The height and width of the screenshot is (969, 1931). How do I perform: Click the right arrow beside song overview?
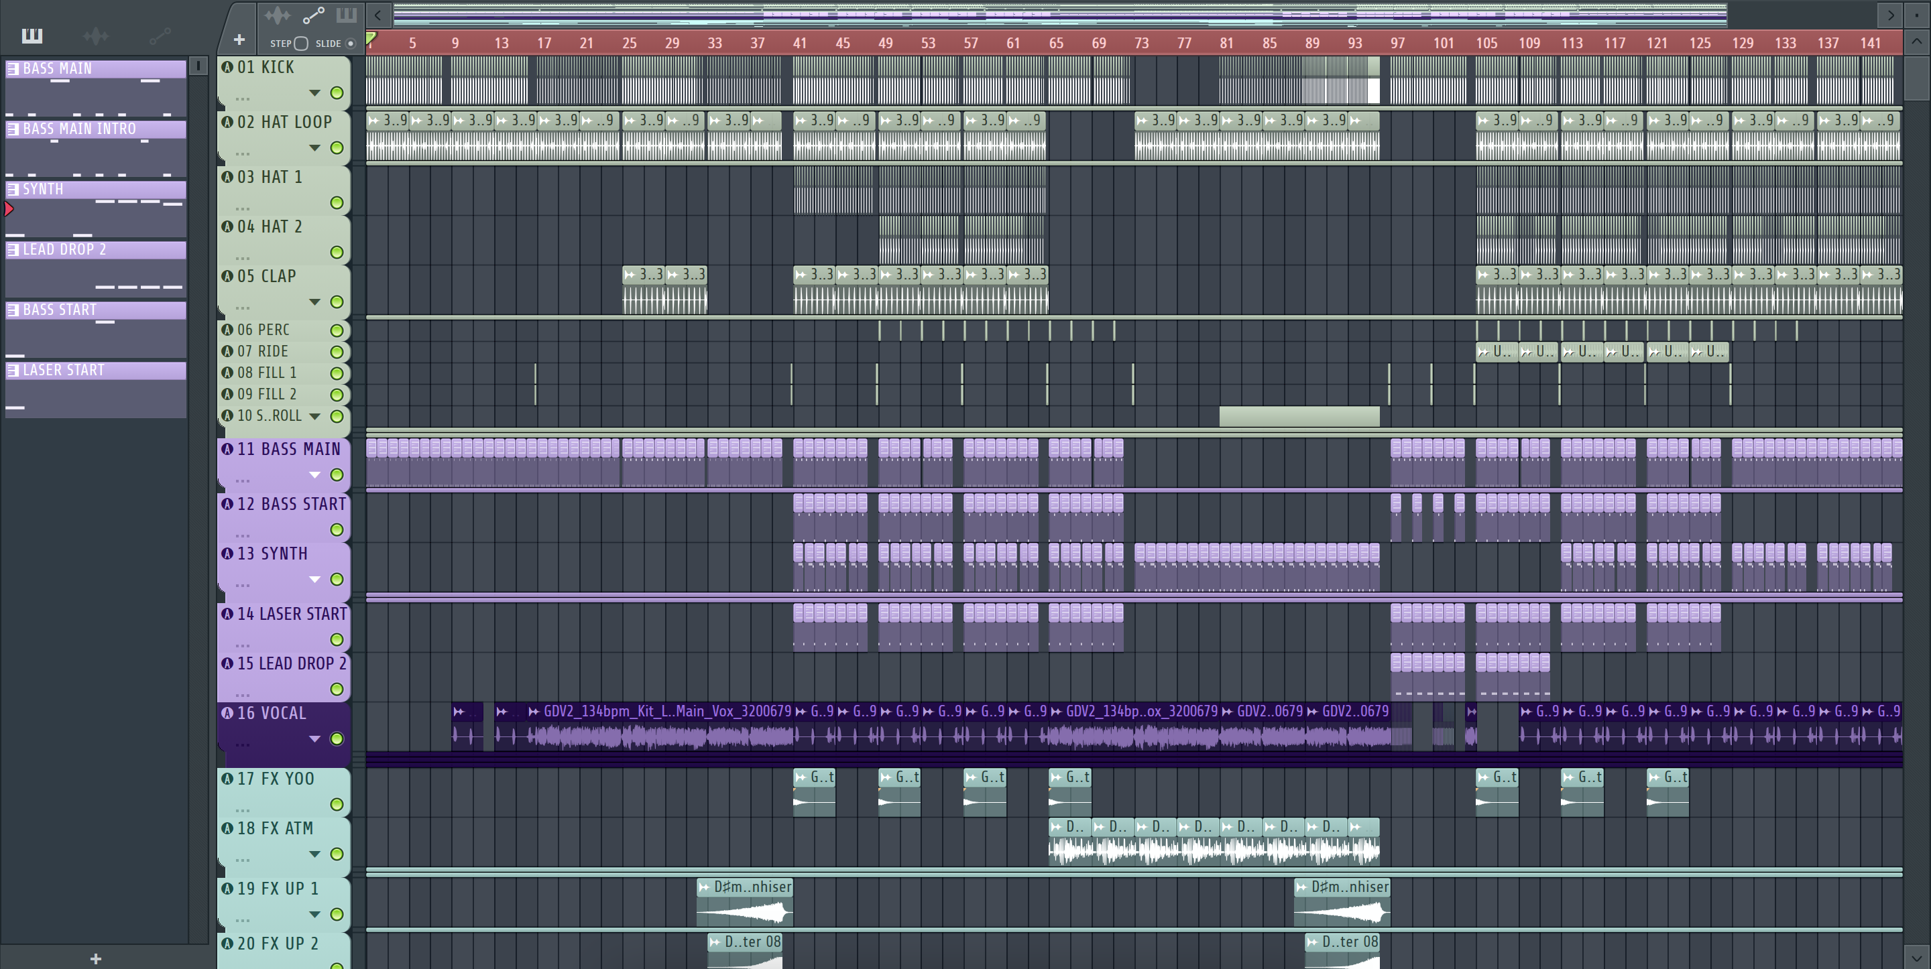(x=1890, y=15)
